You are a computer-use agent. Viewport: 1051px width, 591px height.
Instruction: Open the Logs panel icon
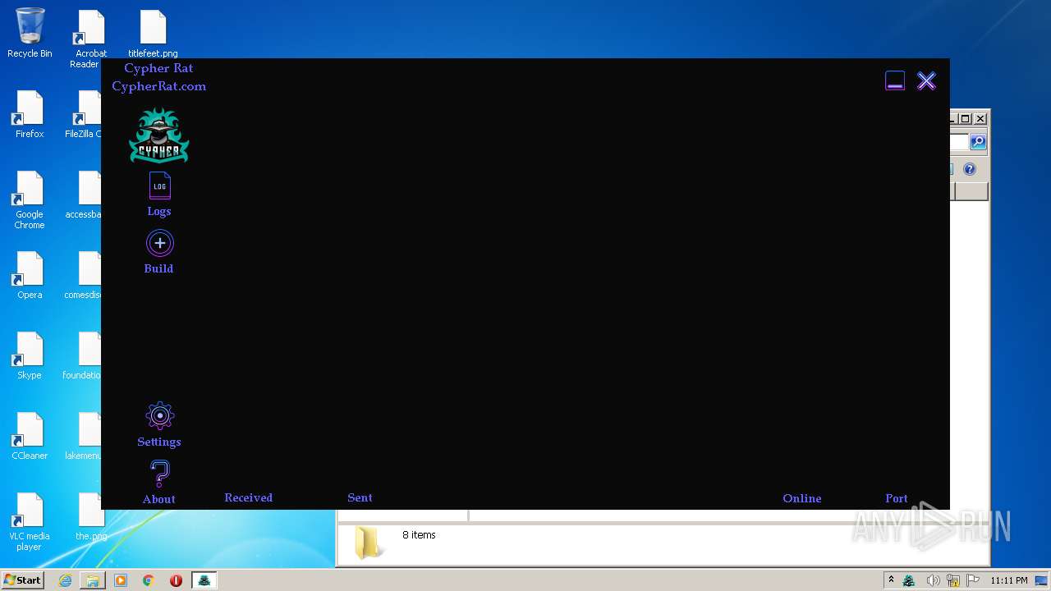159,186
